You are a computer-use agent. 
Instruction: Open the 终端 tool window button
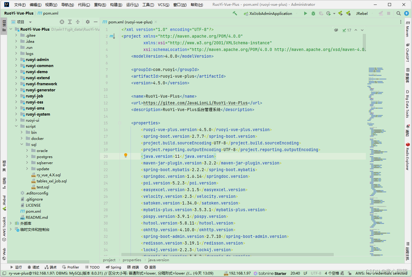click(133, 267)
